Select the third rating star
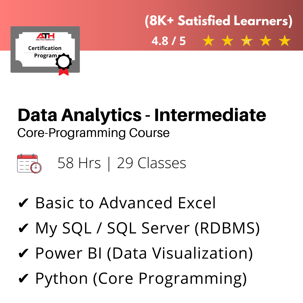 pos(246,41)
